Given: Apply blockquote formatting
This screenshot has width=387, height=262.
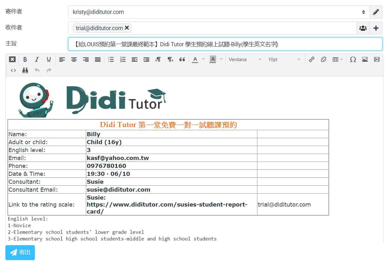Looking at the screenshot, I should pyautogui.click(x=182, y=59).
